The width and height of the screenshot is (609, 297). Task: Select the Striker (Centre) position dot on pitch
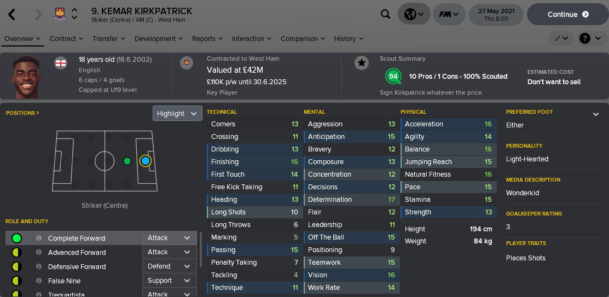click(145, 161)
